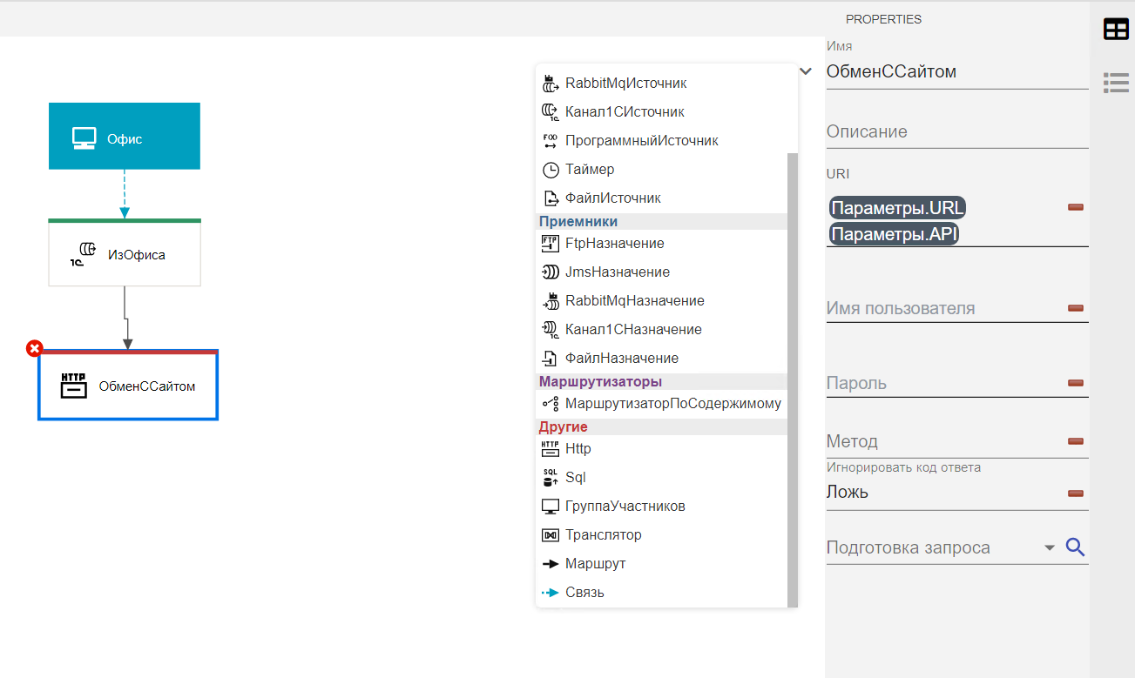Switch to the list view icon in sidebar
1135x678 pixels.
(1116, 83)
